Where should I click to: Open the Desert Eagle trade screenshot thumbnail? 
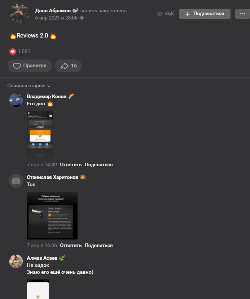(x=52, y=216)
